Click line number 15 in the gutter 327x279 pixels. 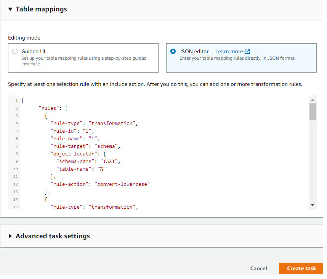tap(15, 207)
